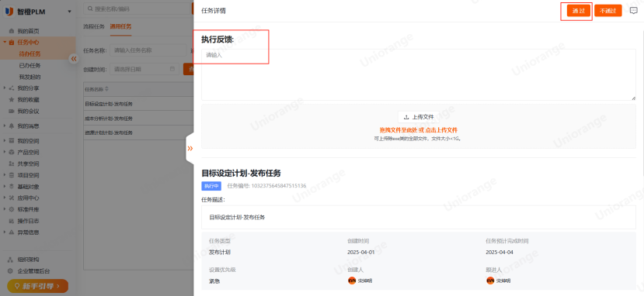
Task: Click the 任务类型 value 发布计划
Action: tap(220, 252)
